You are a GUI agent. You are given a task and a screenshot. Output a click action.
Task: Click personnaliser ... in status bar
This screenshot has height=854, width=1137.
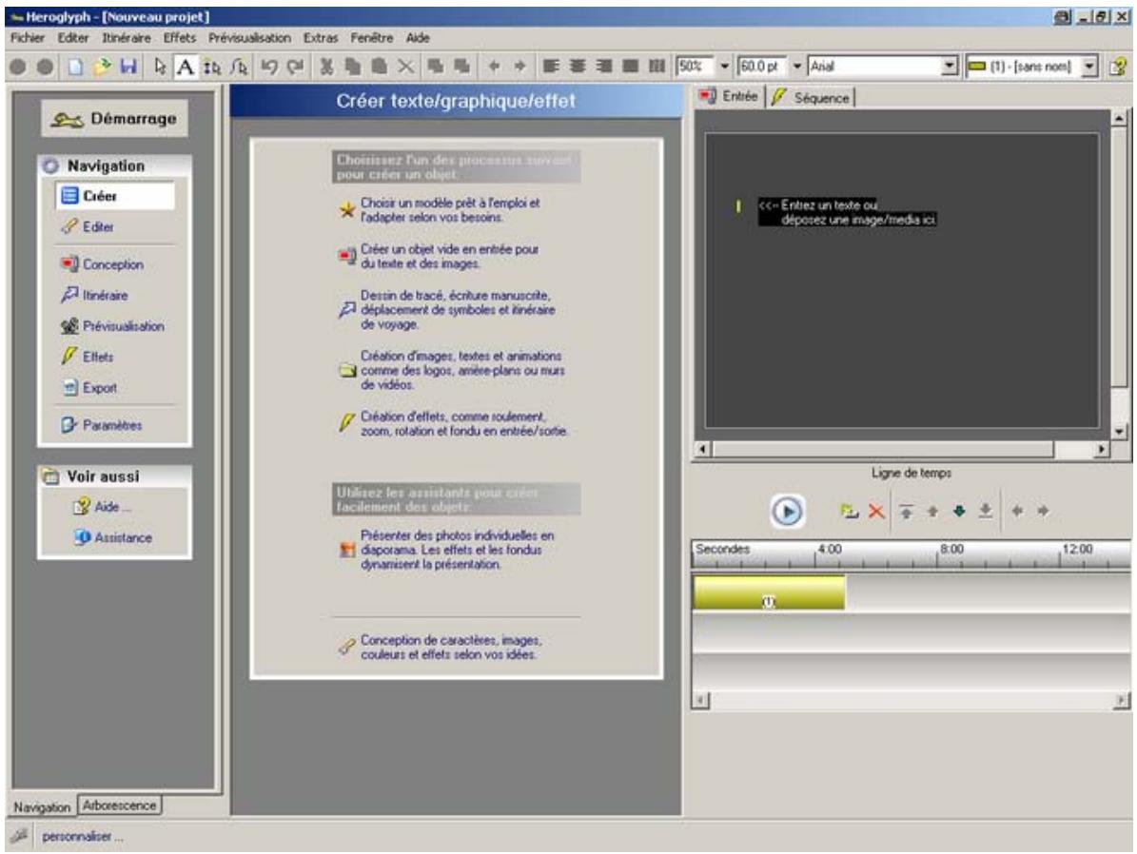(x=83, y=837)
